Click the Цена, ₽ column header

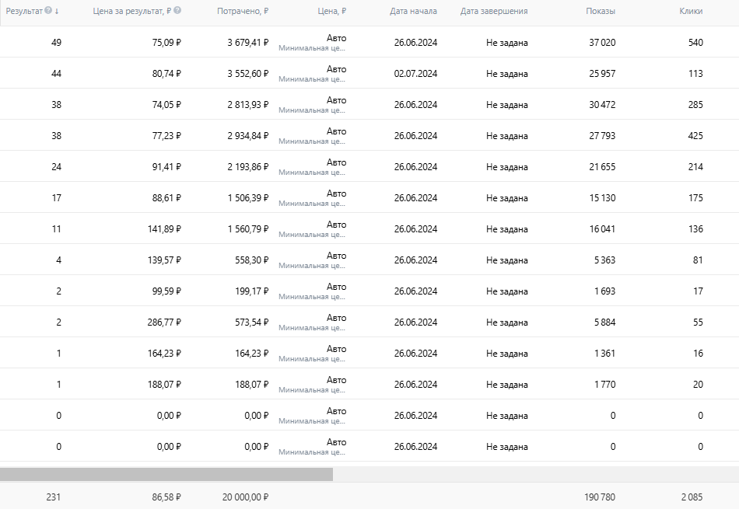(333, 12)
